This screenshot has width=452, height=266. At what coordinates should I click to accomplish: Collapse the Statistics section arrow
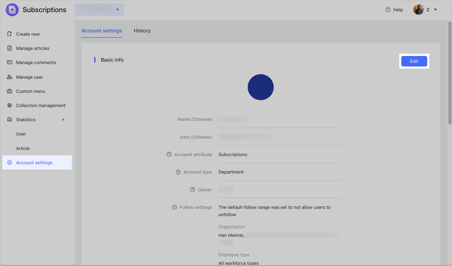pos(63,120)
